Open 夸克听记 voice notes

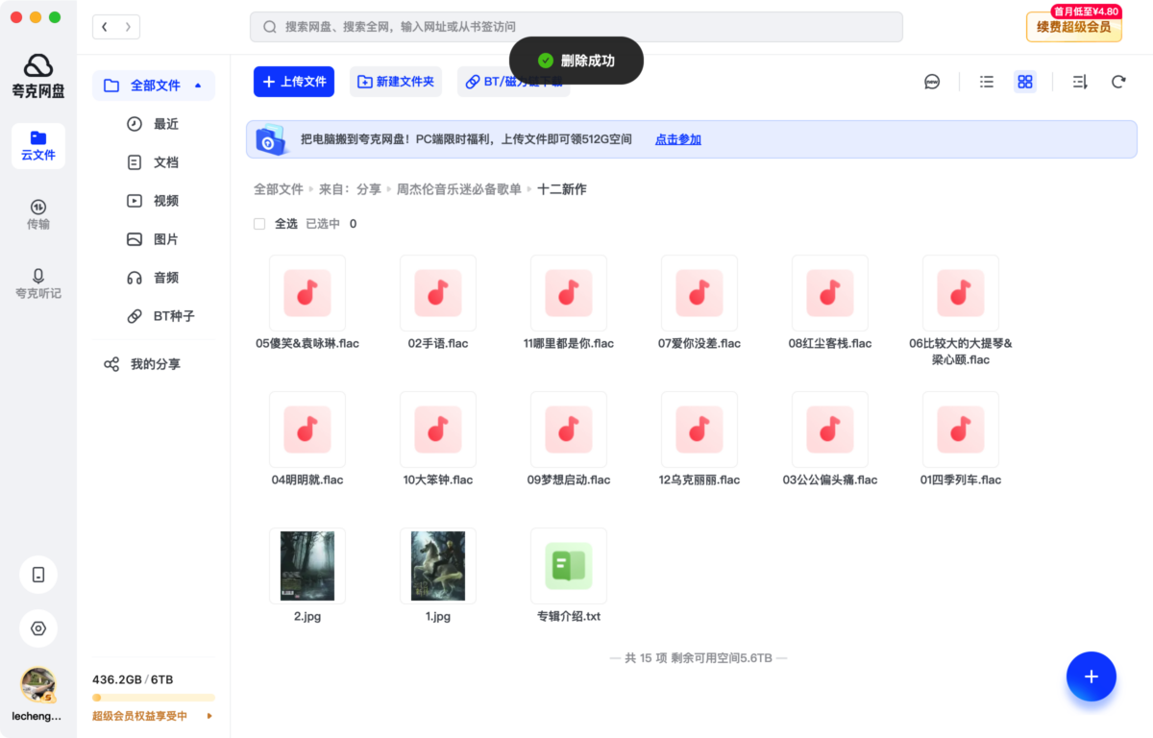click(38, 283)
